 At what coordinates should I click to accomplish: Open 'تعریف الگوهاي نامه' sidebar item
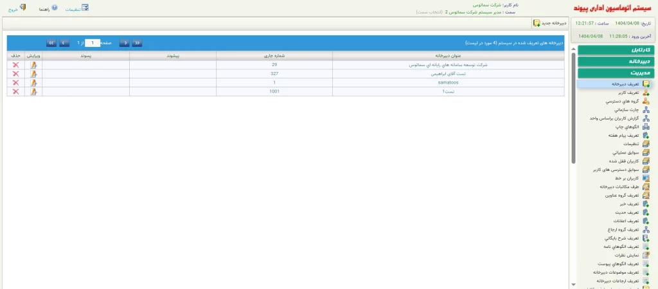coord(627,247)
